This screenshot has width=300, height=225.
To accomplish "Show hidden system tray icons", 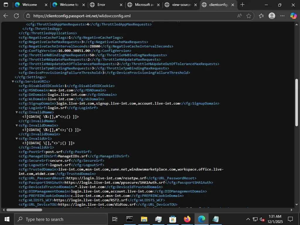I will pos(248,219).
